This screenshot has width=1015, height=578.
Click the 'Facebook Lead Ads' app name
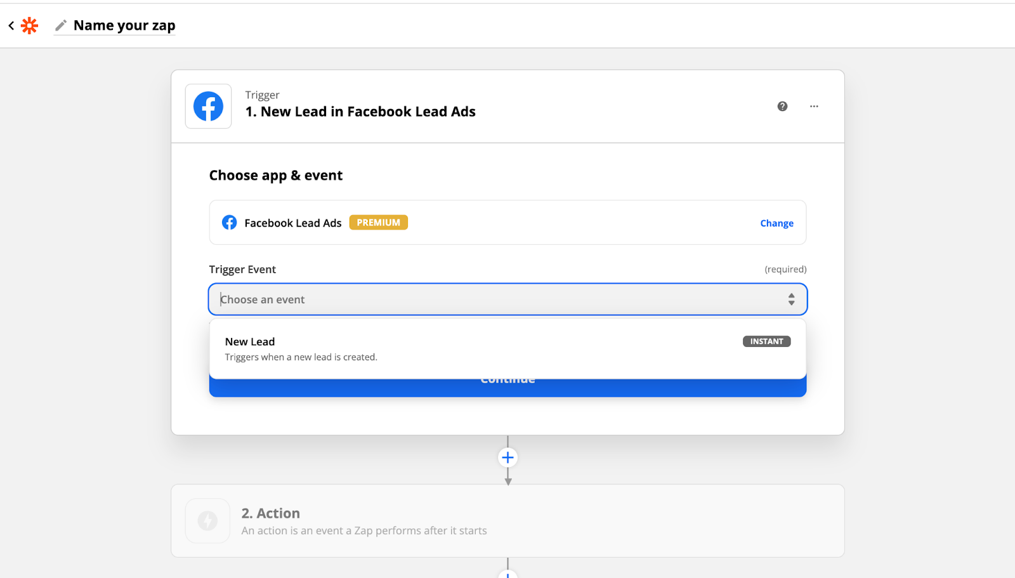293,223
